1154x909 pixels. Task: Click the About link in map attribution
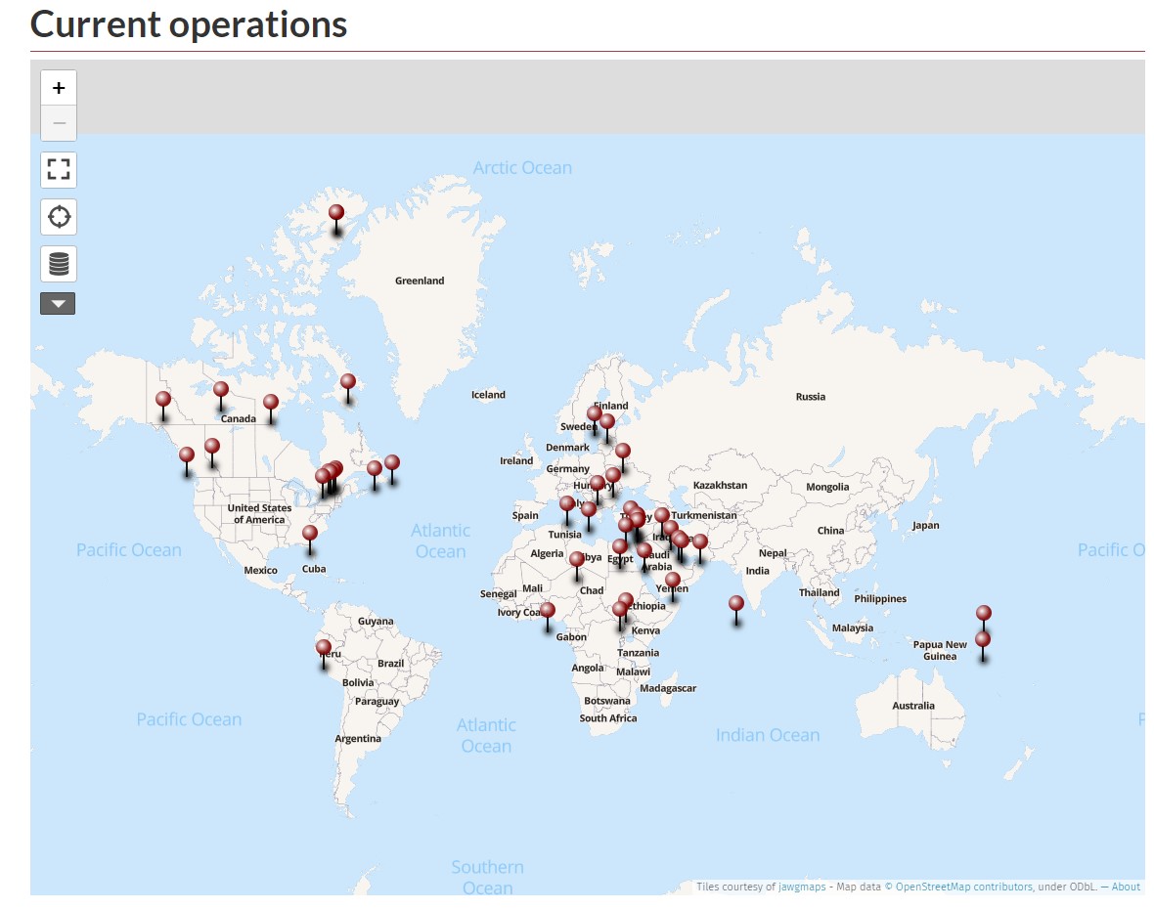click(1126, 887)
